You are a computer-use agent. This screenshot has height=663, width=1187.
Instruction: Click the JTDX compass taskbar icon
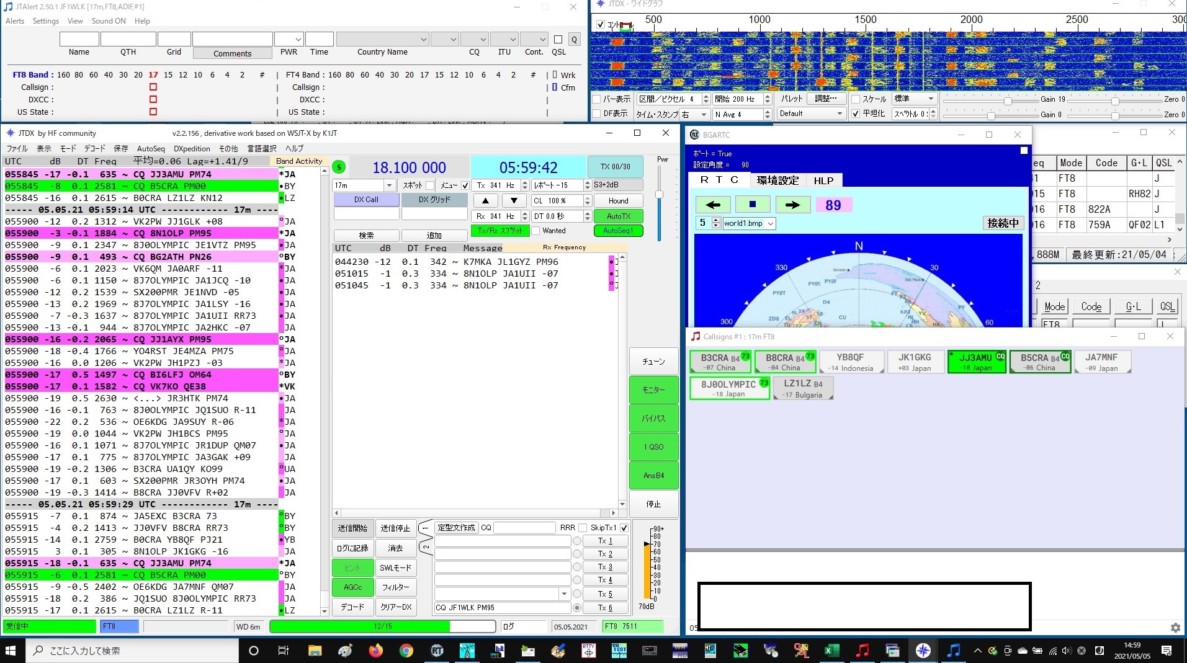(923, 650)
